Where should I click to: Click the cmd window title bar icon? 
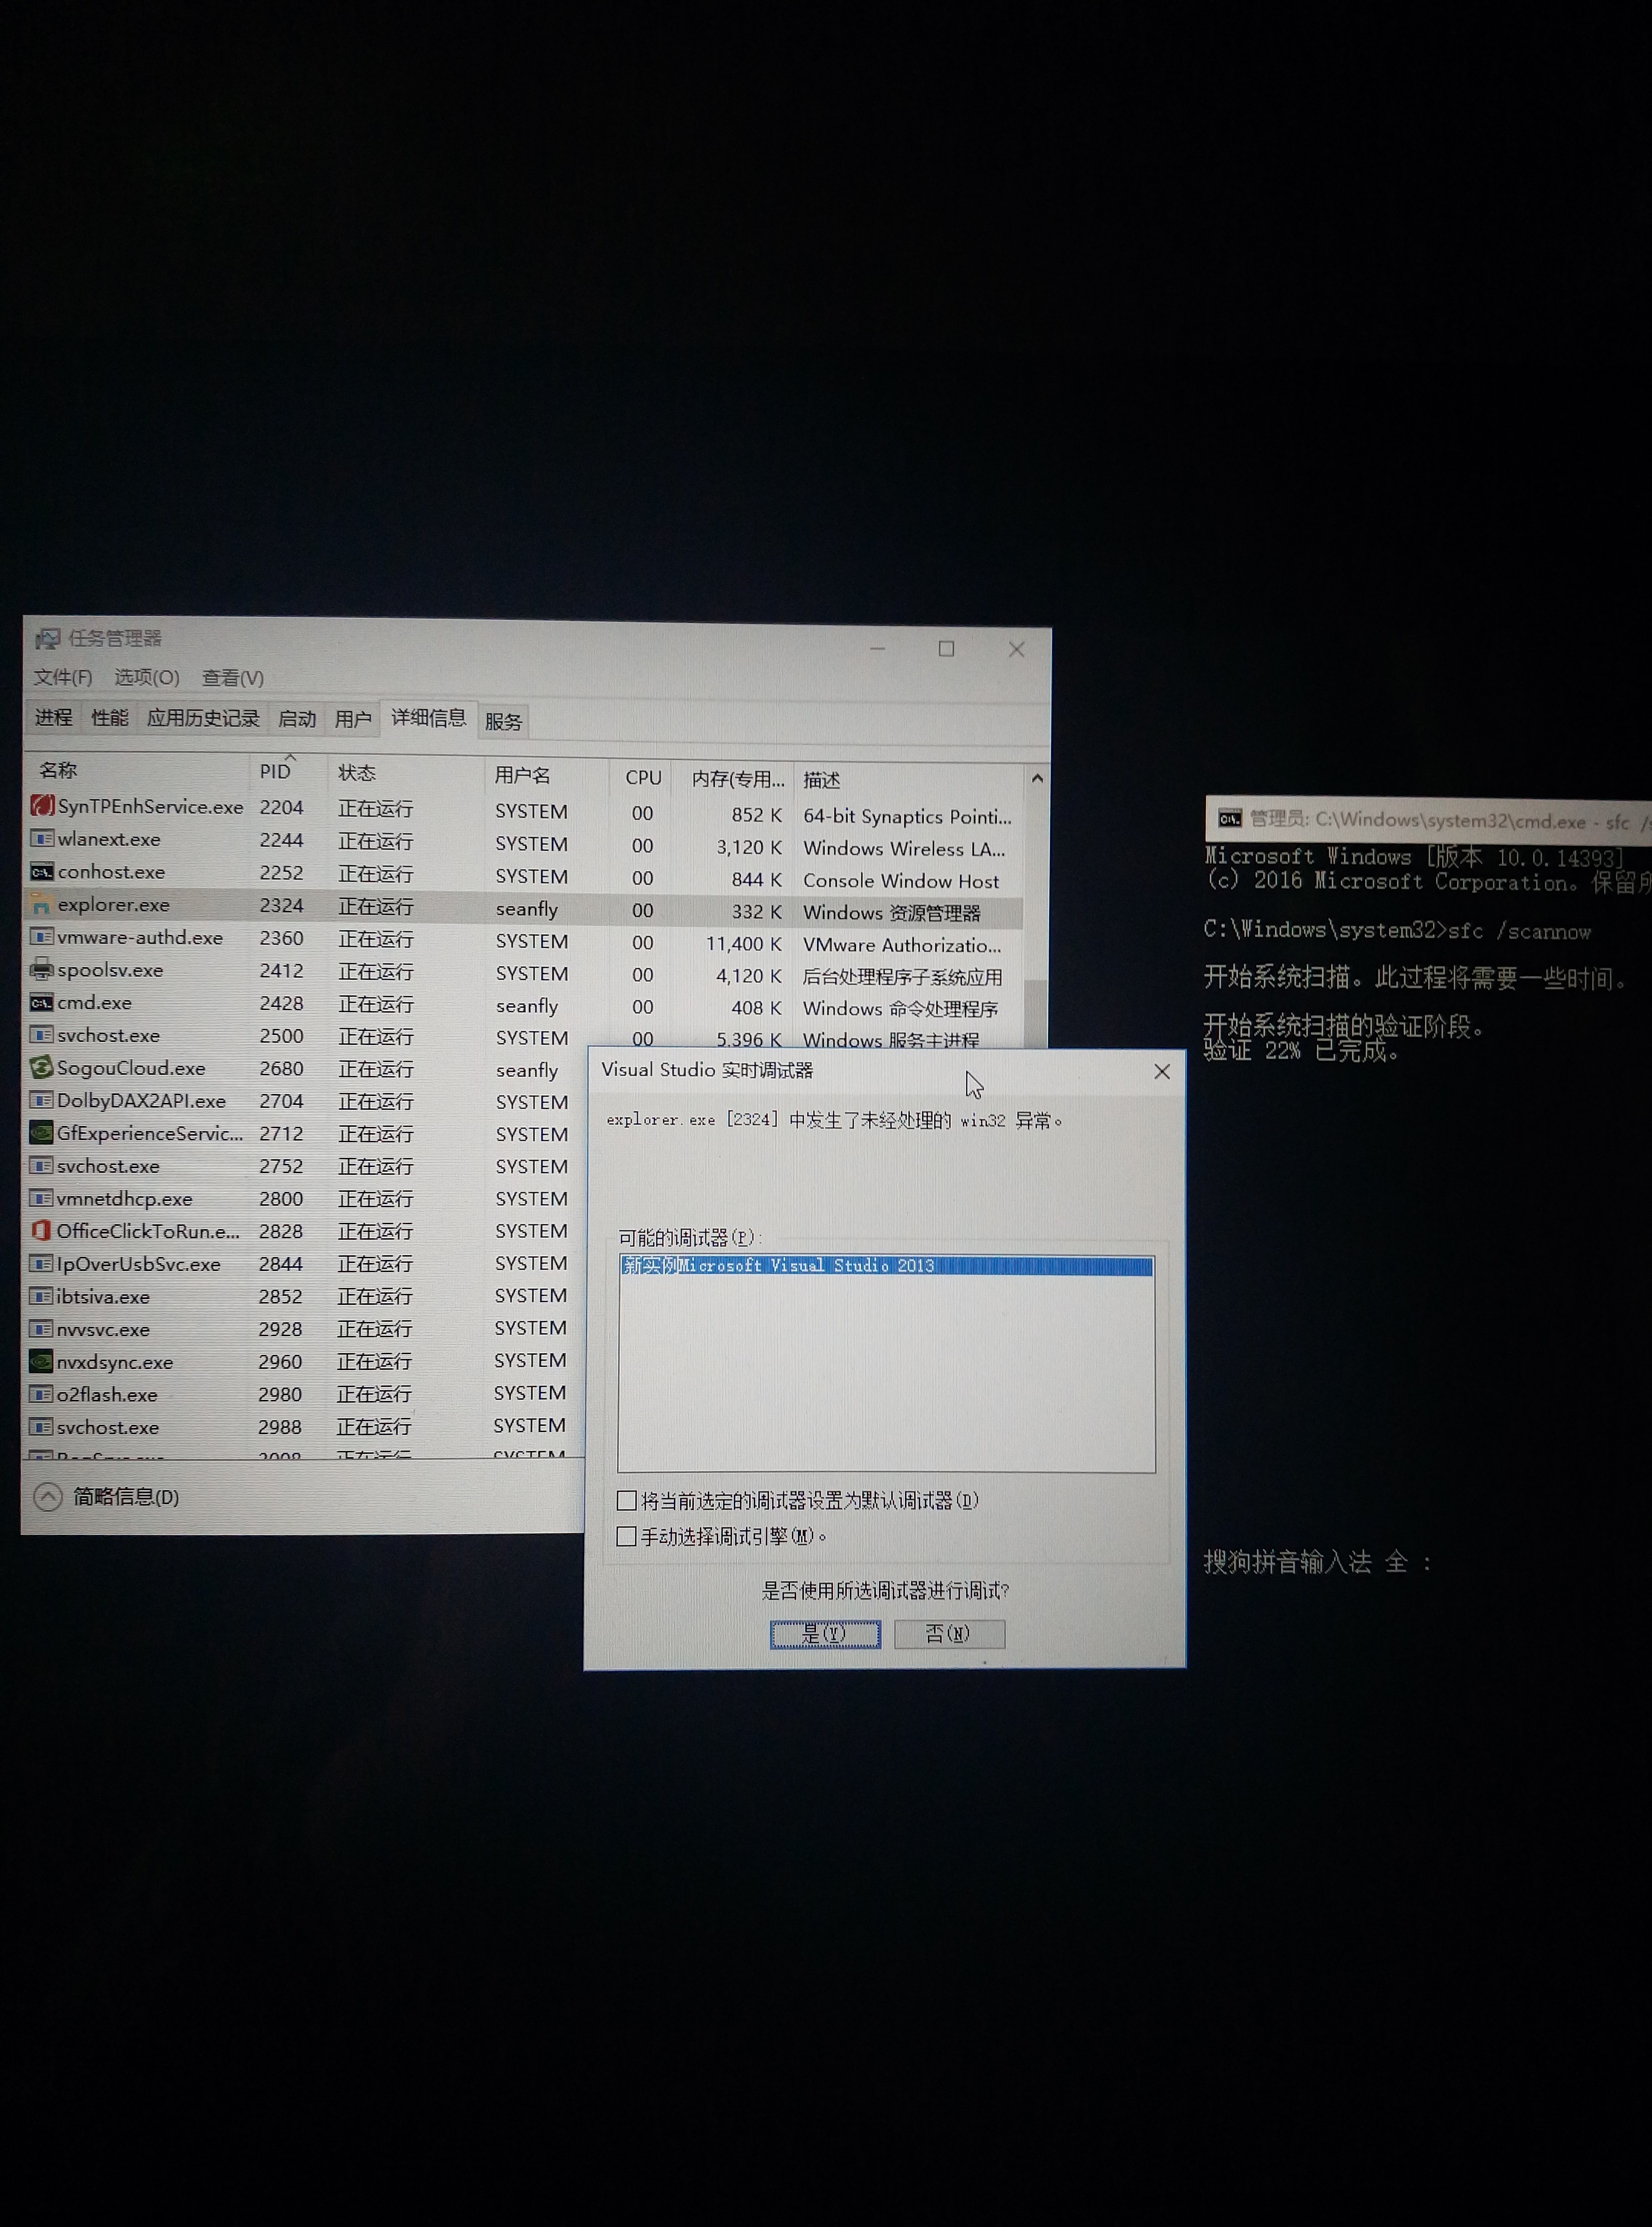[x=1229, y=818]
